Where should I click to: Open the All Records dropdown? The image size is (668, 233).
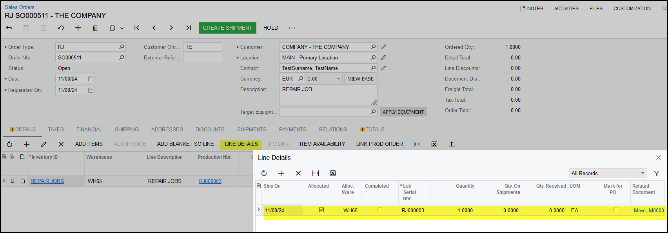(x=608, y=173)
